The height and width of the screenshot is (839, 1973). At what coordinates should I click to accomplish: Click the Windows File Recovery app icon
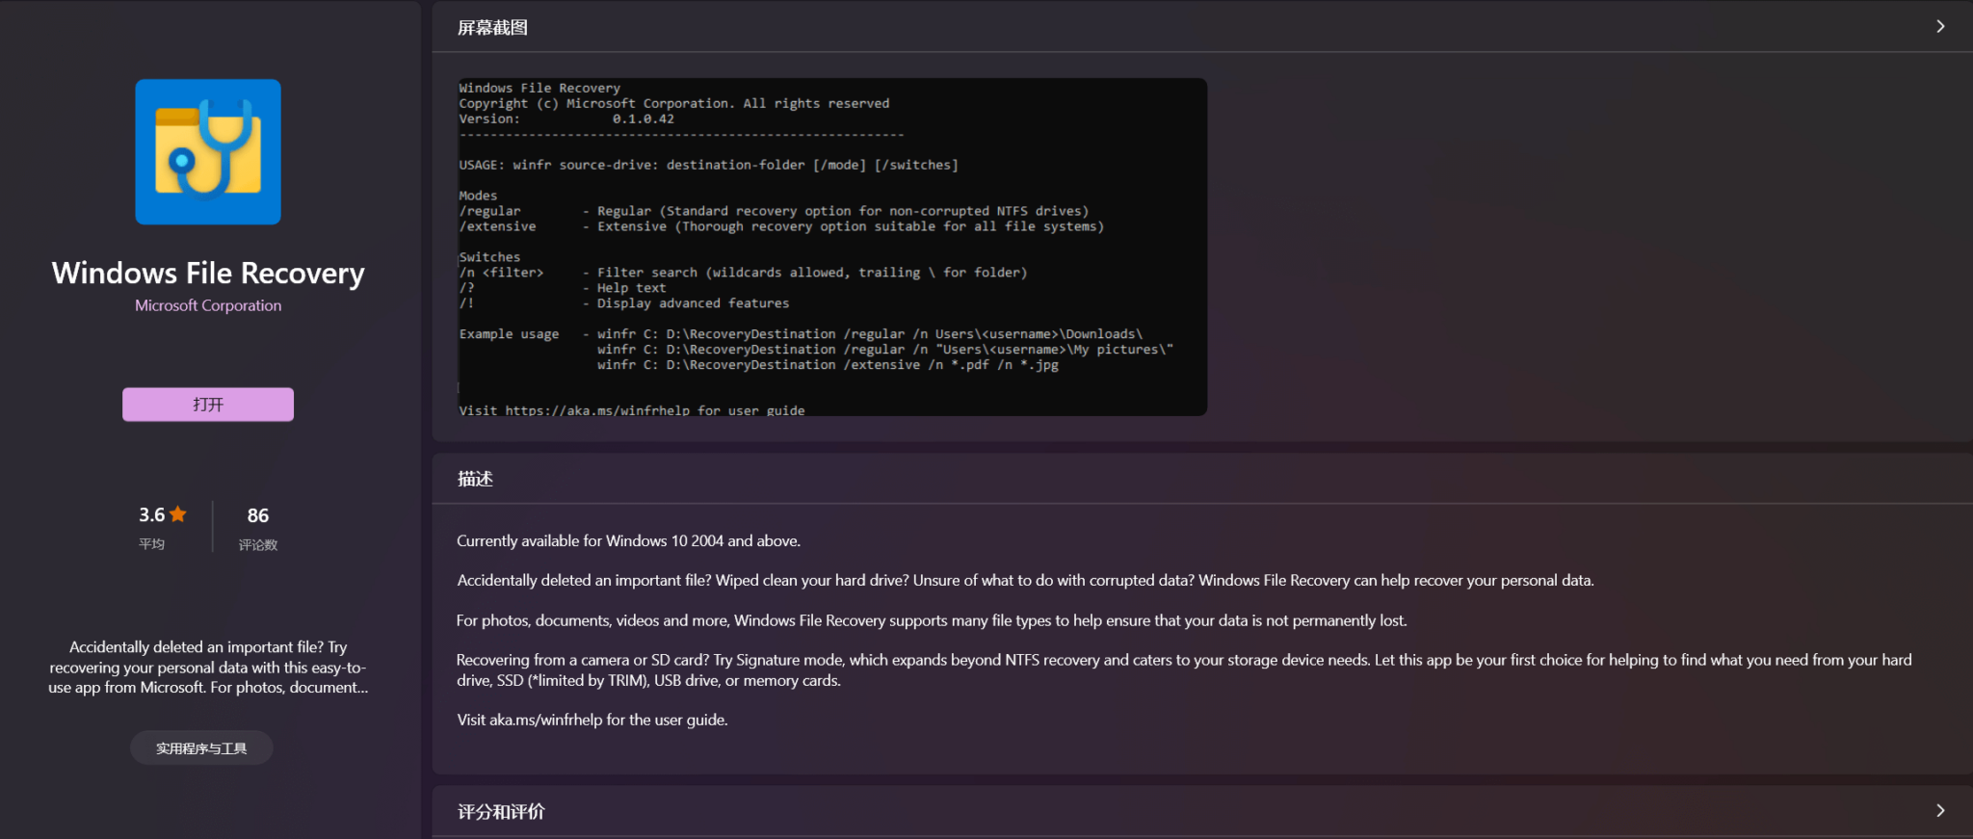coord(208,152)
